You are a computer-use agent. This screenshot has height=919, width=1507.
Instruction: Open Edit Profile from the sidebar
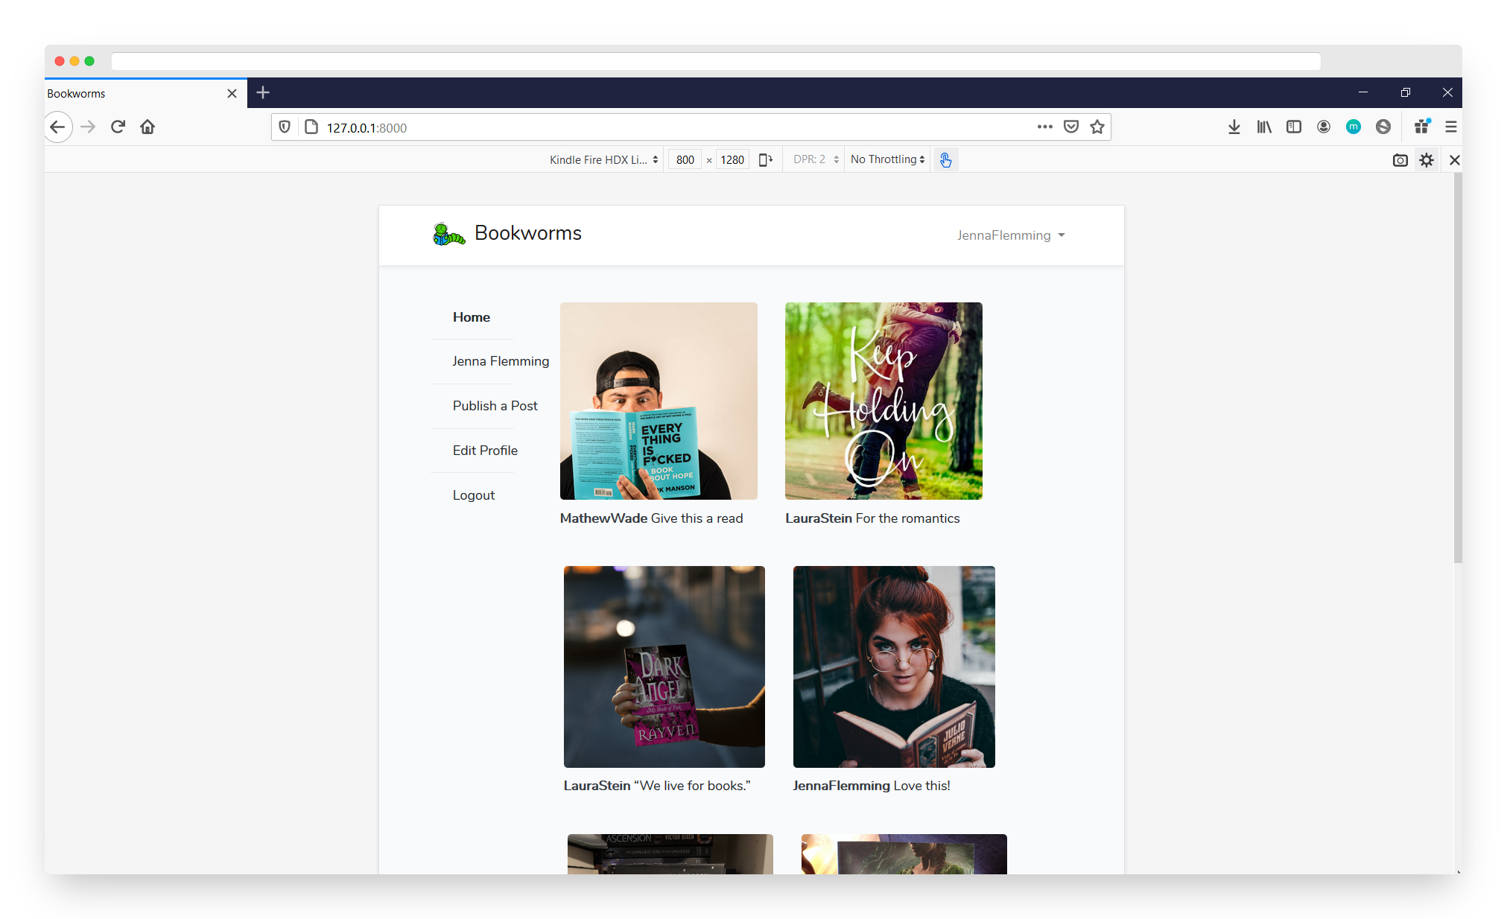485,451
